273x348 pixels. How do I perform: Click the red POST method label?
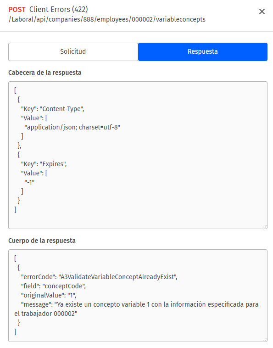coord(17,10)
